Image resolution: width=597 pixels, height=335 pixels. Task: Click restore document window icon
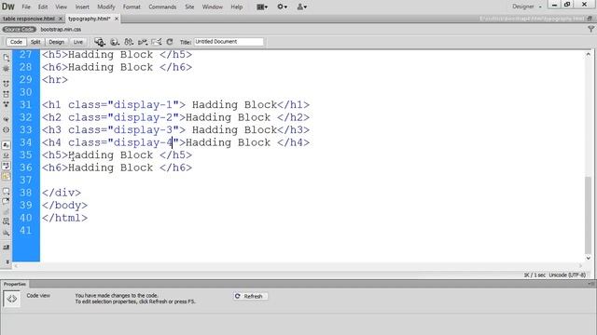click(590, 19)
